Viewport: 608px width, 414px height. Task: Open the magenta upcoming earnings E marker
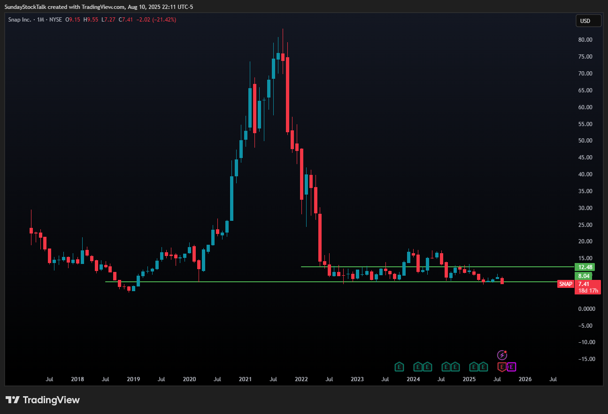(512, 367)
